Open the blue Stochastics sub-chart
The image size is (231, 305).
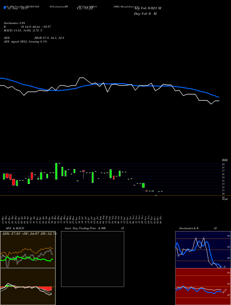tap(203, 250)
